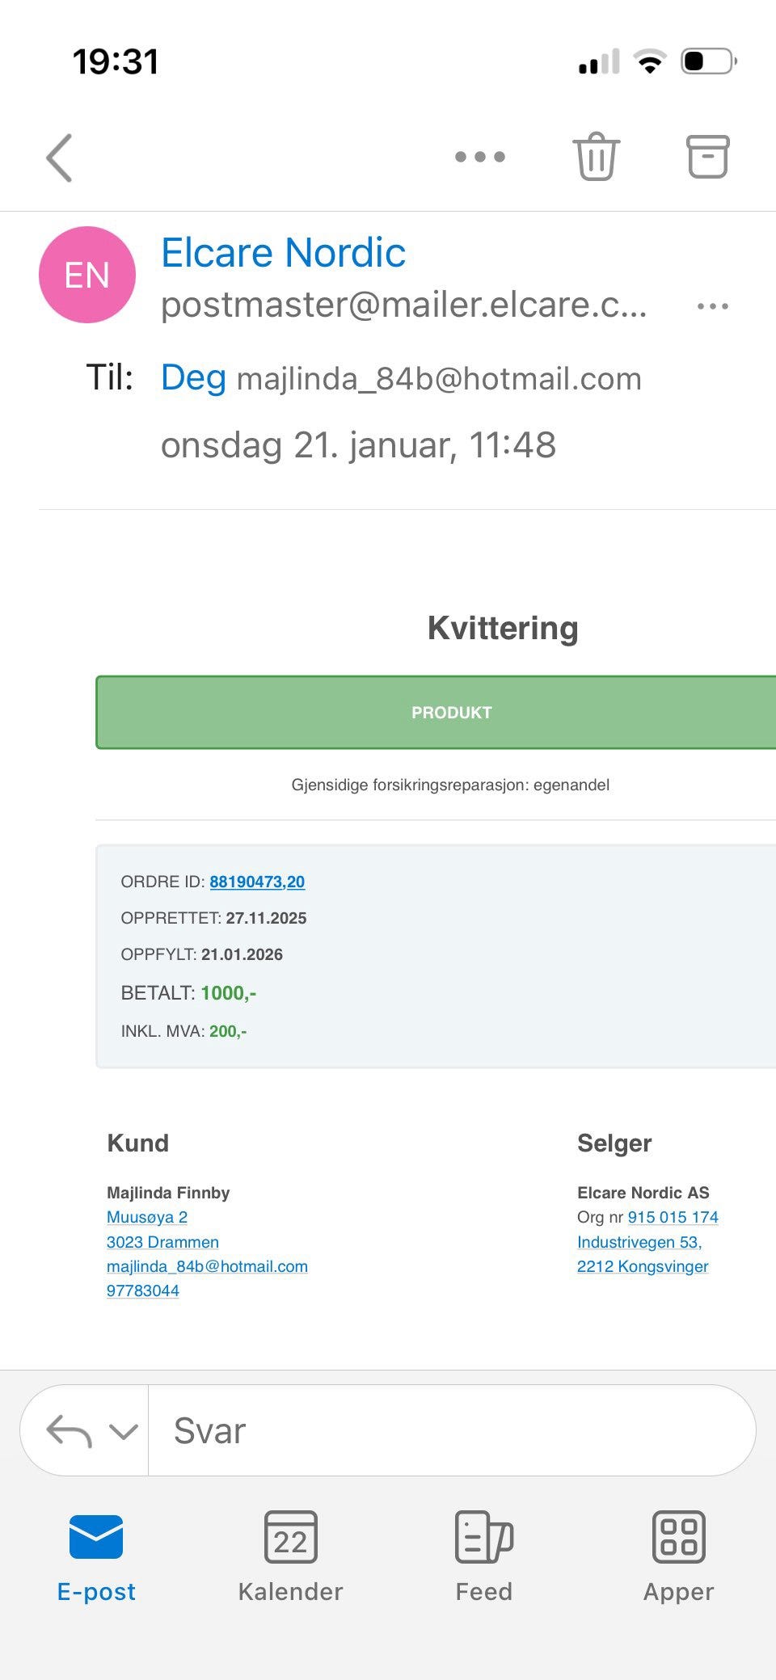Expand sender details via small three dots
Screen dimensions: 776x1680
tap(712, 306)
